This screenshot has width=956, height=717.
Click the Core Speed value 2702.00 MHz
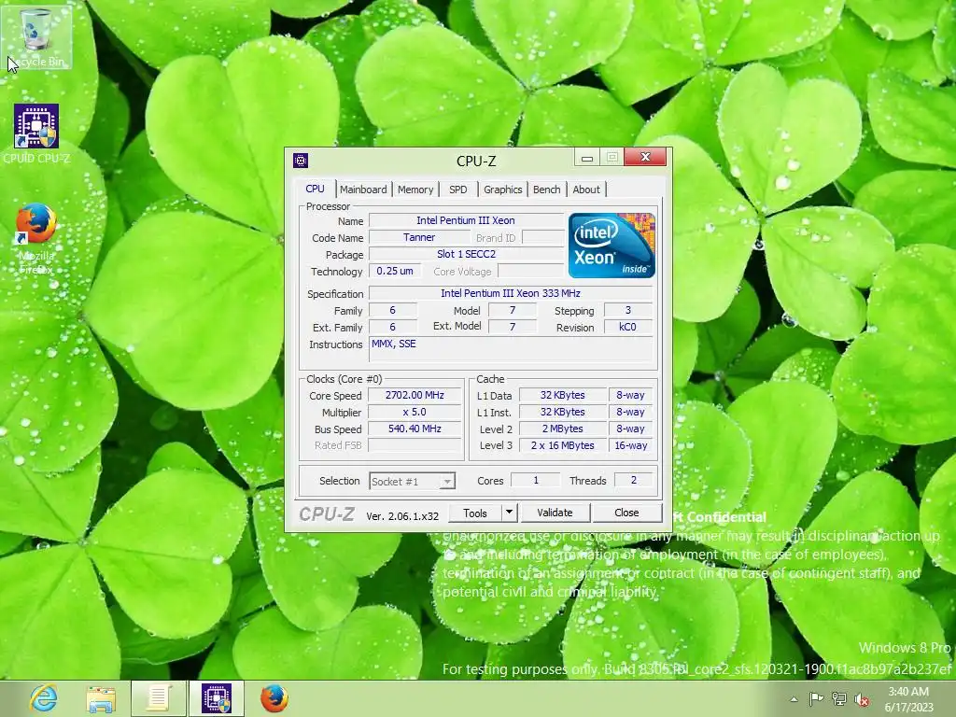[x=415, y=395]
